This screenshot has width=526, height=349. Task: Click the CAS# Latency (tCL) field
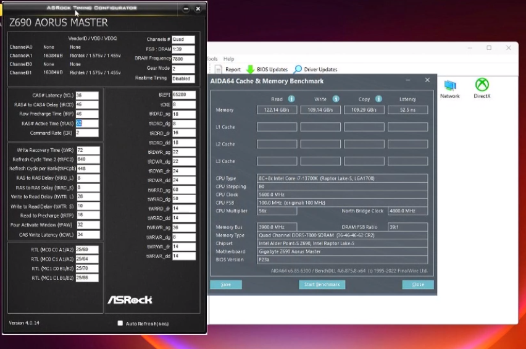coord(87,95)
